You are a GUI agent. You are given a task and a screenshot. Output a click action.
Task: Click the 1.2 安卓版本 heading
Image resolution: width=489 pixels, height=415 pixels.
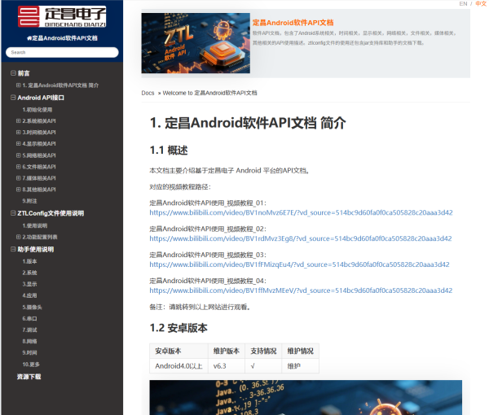(x=178, y=328)
